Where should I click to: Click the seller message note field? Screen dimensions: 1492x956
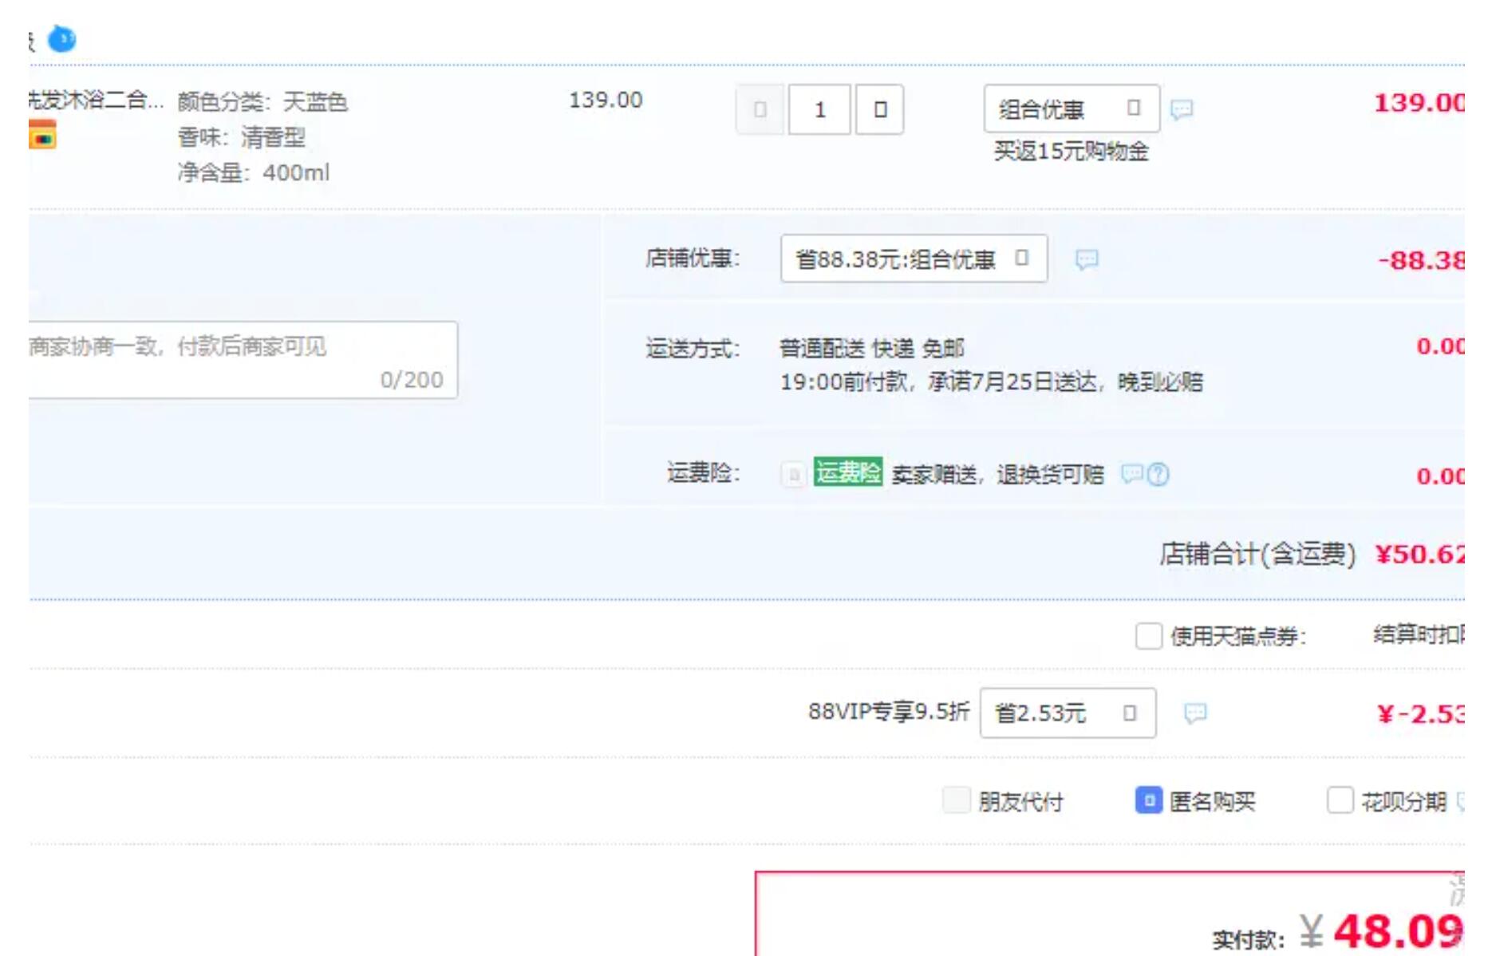tap(243, 360)
